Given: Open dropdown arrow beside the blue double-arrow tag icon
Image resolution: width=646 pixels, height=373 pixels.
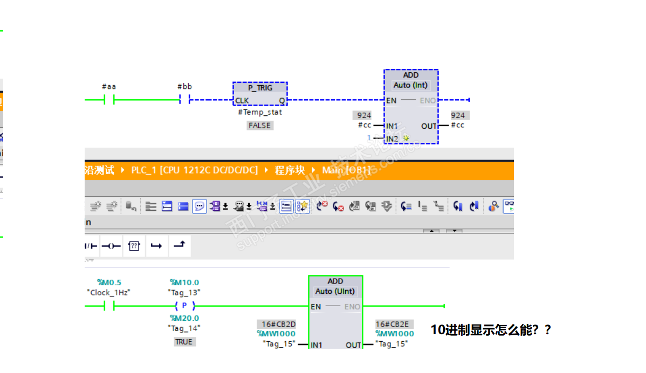Looking at the screenshot, I should pos(272,206).
